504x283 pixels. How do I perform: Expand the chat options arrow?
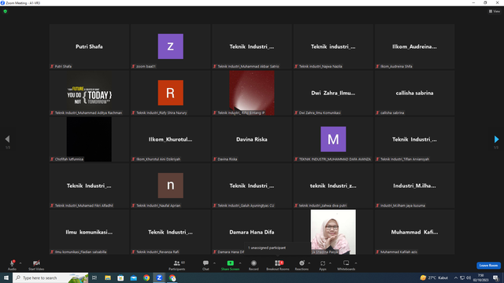(214, 263)
